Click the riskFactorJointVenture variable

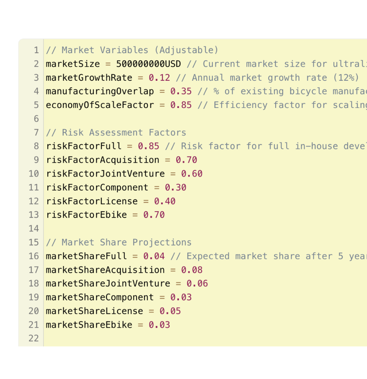click(105, 174)
